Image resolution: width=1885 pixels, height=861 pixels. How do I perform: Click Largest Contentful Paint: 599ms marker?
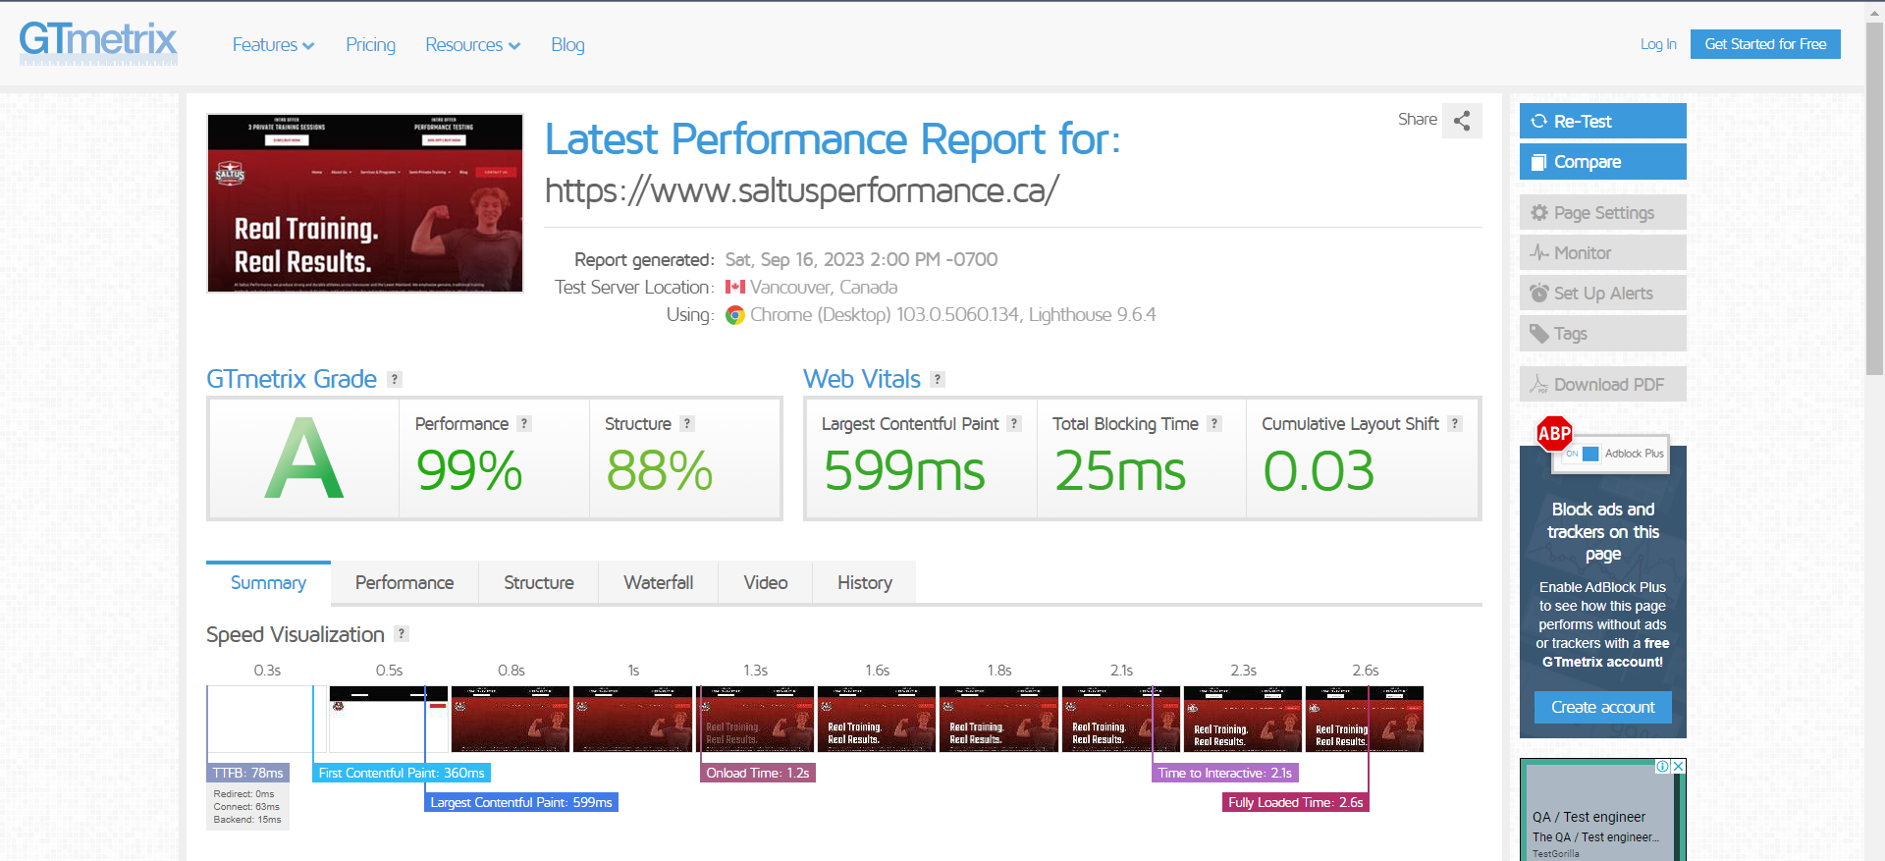pyautogui.click(x=521, y=803)
